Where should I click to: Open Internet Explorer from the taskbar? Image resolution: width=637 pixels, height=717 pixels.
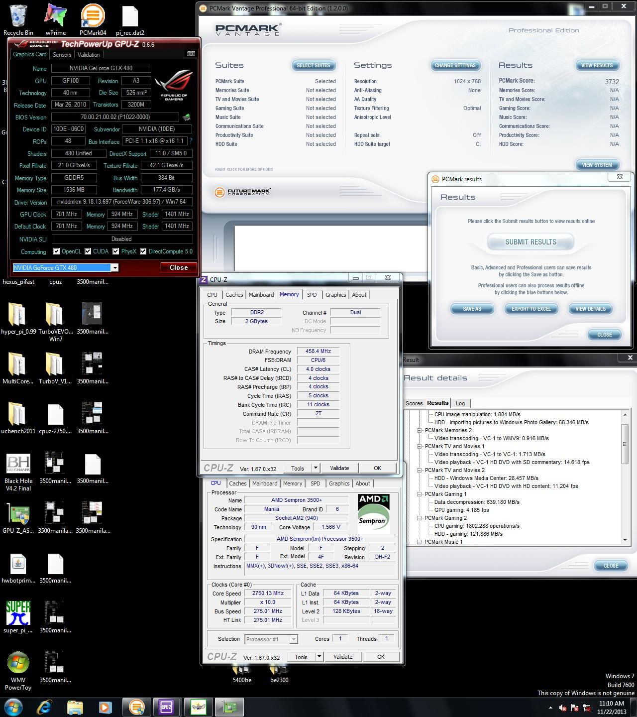(44, 707)
